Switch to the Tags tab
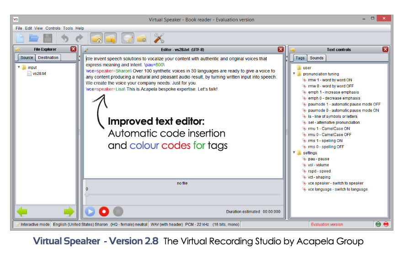Viewport: 403px width, 274px height. (300, 58)
